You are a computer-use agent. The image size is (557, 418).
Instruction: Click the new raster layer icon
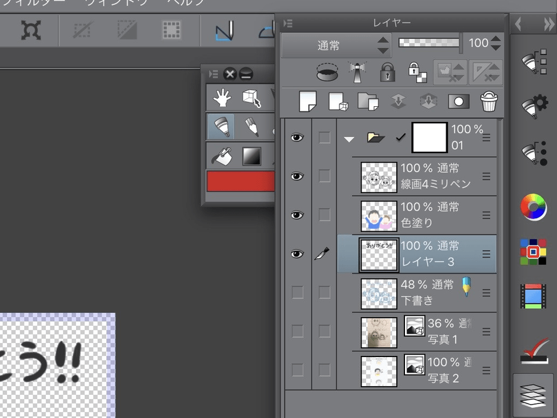tap(308, 102)
